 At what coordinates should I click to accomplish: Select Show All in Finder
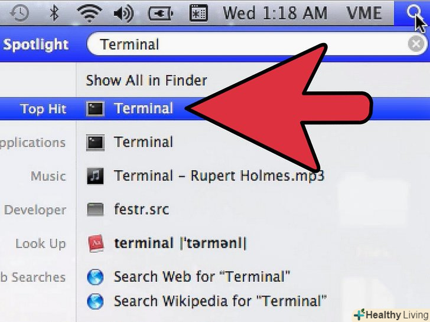click(146, 80)
